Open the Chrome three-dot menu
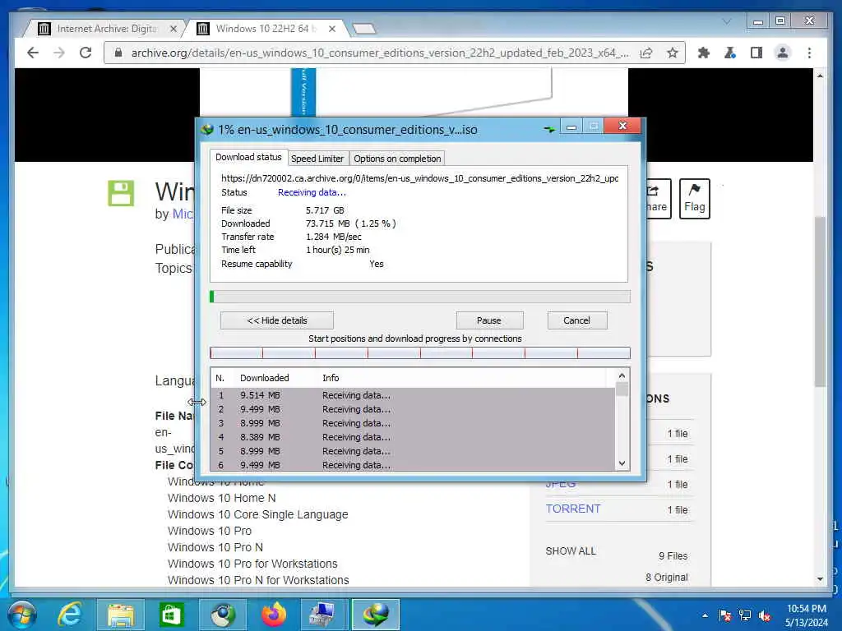842x631 pixels. tap(809, 53)
